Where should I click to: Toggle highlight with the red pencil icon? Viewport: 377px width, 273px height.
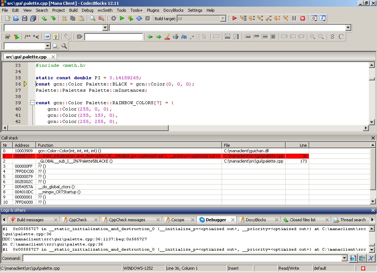[x=167, y=37]
